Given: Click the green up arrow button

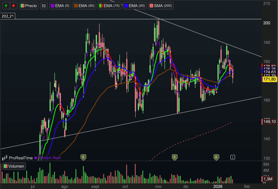Looking at the screenshot, I should [x=6, y=5].
